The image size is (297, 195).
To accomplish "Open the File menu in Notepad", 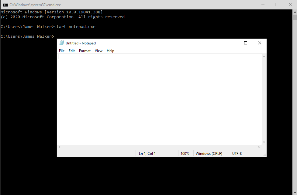I will click(62, 51).
